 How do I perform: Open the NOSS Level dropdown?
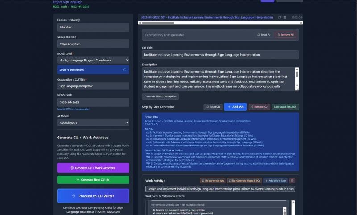[x=93, y=60]
